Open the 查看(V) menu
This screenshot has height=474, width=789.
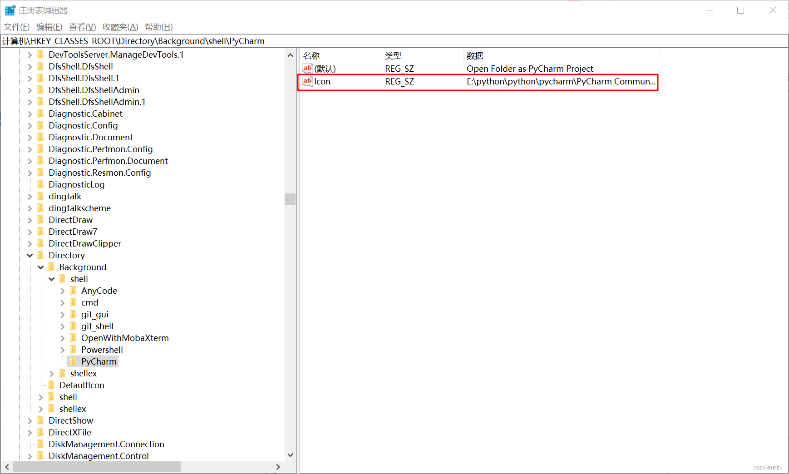[83, 27]
